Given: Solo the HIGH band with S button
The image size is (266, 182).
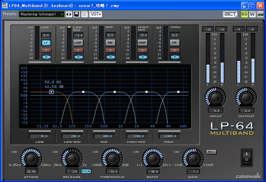Looking at the screenshot, I should click(175, 50).
